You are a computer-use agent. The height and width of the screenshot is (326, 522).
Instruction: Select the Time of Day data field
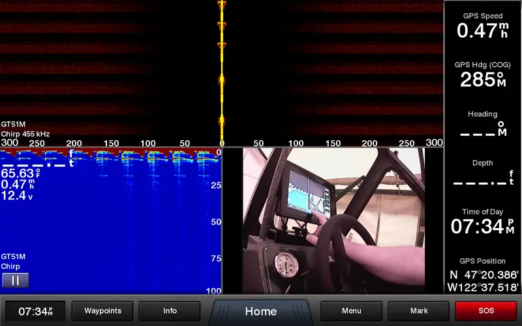[x=483, y=222]
